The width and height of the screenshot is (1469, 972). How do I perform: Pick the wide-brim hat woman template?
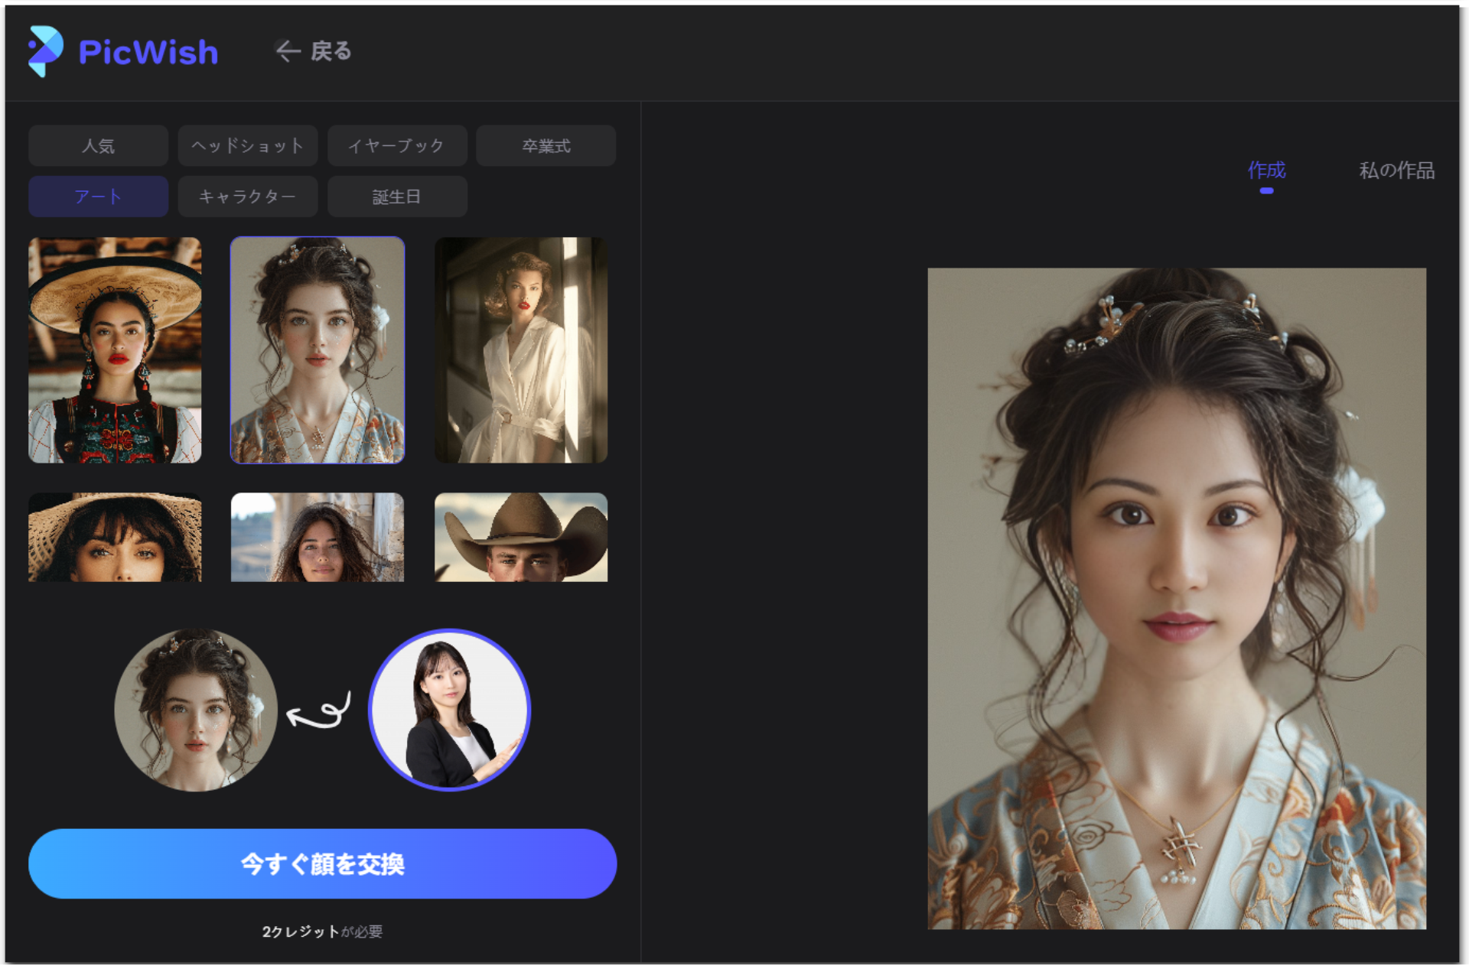115,349
